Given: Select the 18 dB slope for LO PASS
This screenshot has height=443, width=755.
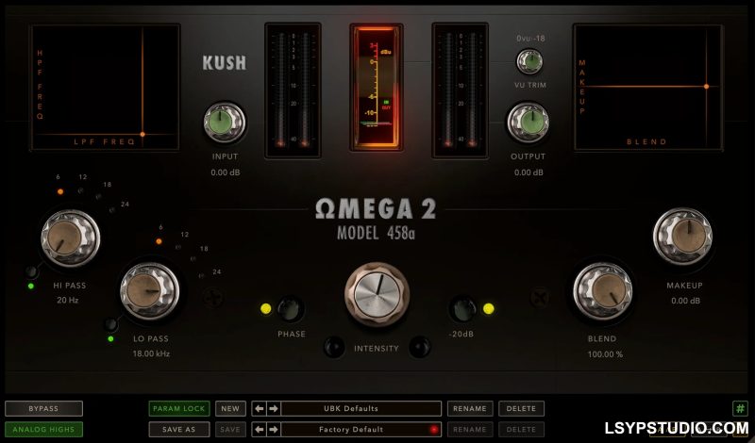Looking at the screenshot, I should tap(193, 259).
